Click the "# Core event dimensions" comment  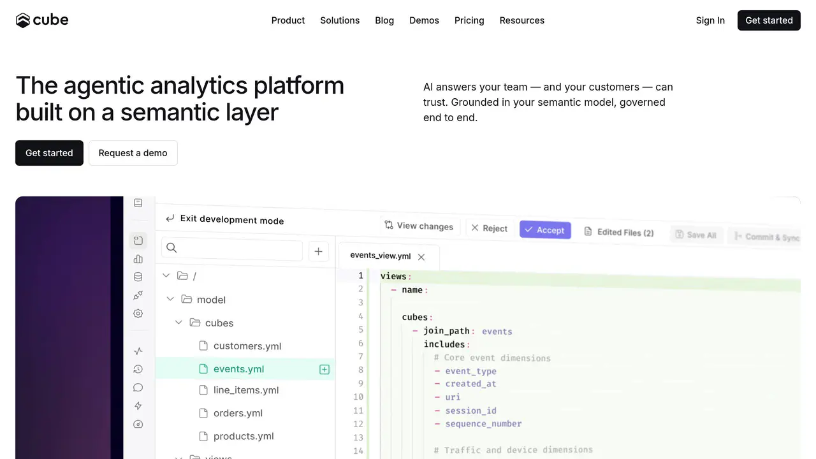pos(492,358)
